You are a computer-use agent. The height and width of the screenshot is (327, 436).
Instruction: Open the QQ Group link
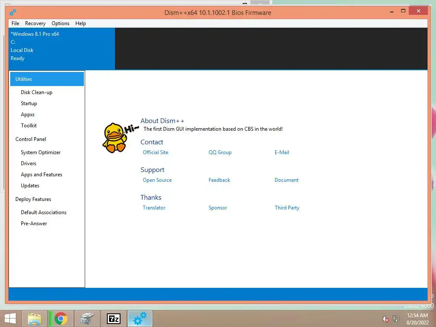pos(220,152)
